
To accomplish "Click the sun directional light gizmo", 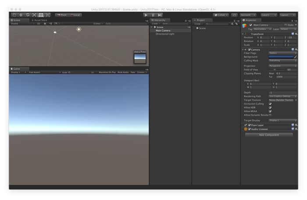I will [79, 29].
